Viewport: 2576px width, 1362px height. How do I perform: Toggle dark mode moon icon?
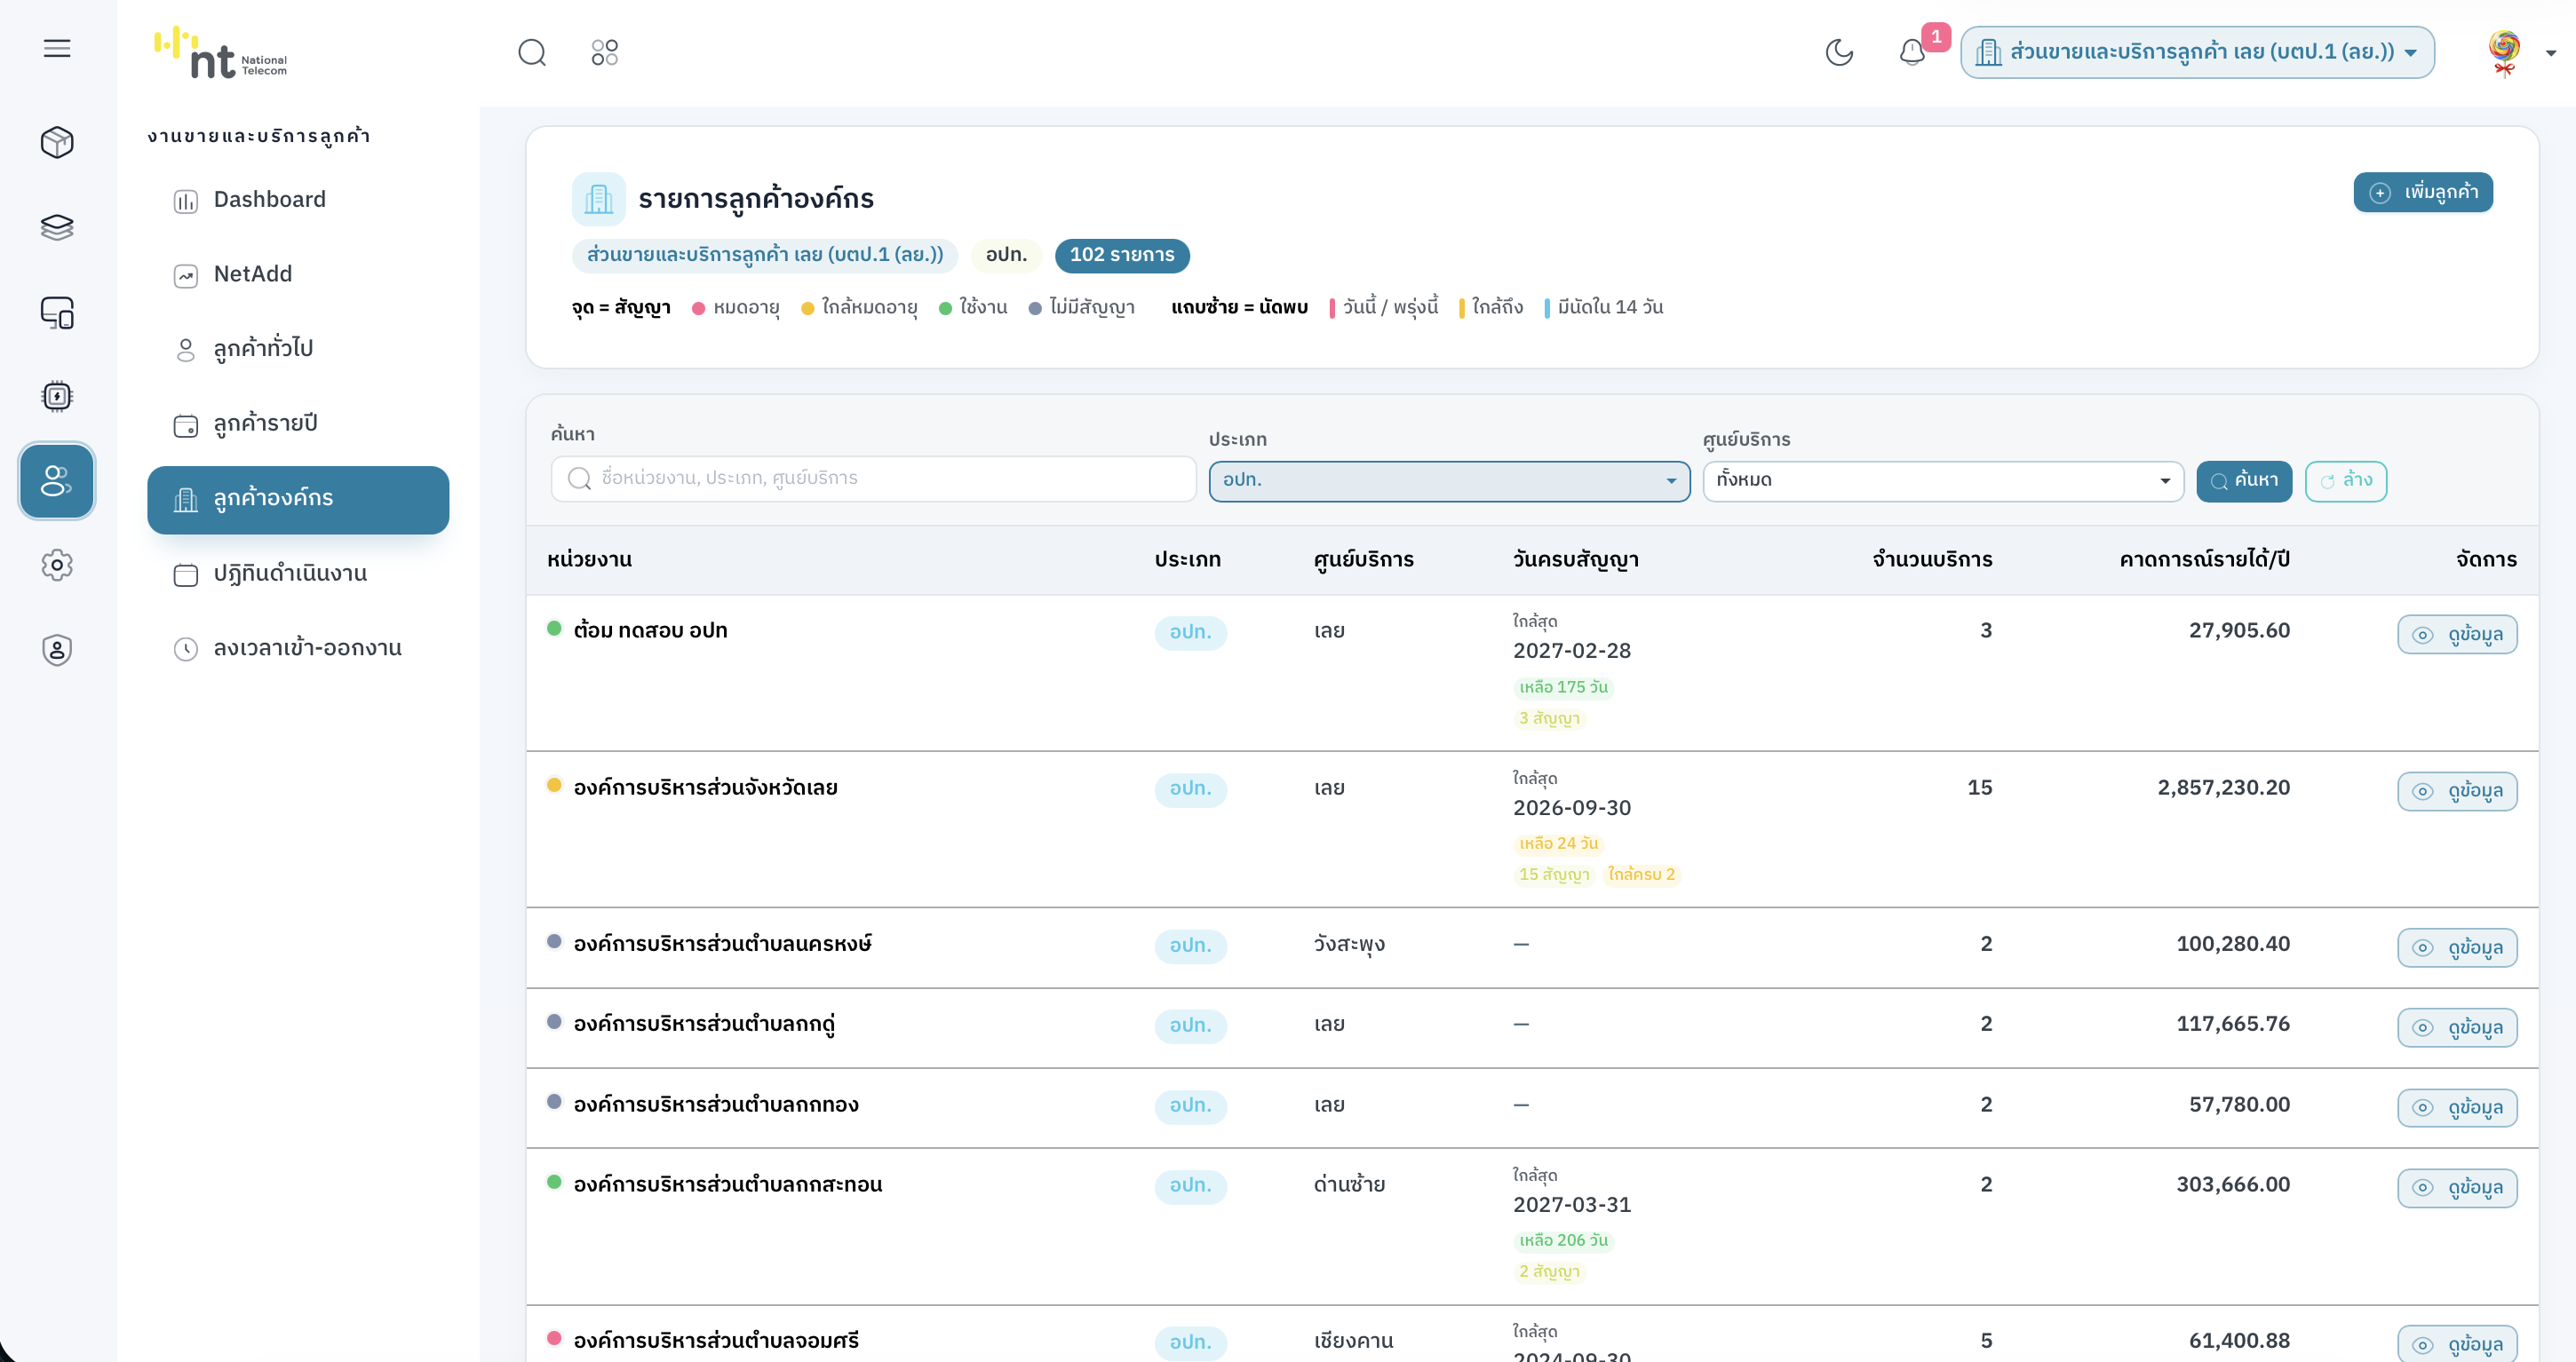(1839, 52)
